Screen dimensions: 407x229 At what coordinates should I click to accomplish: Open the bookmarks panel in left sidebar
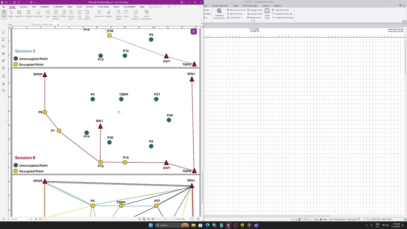point(3,32)
